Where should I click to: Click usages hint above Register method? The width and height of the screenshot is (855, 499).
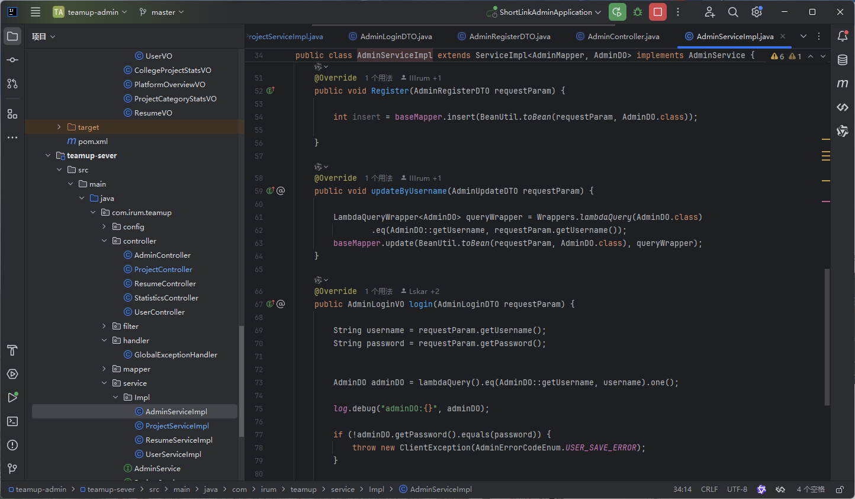tap(379, 78)
